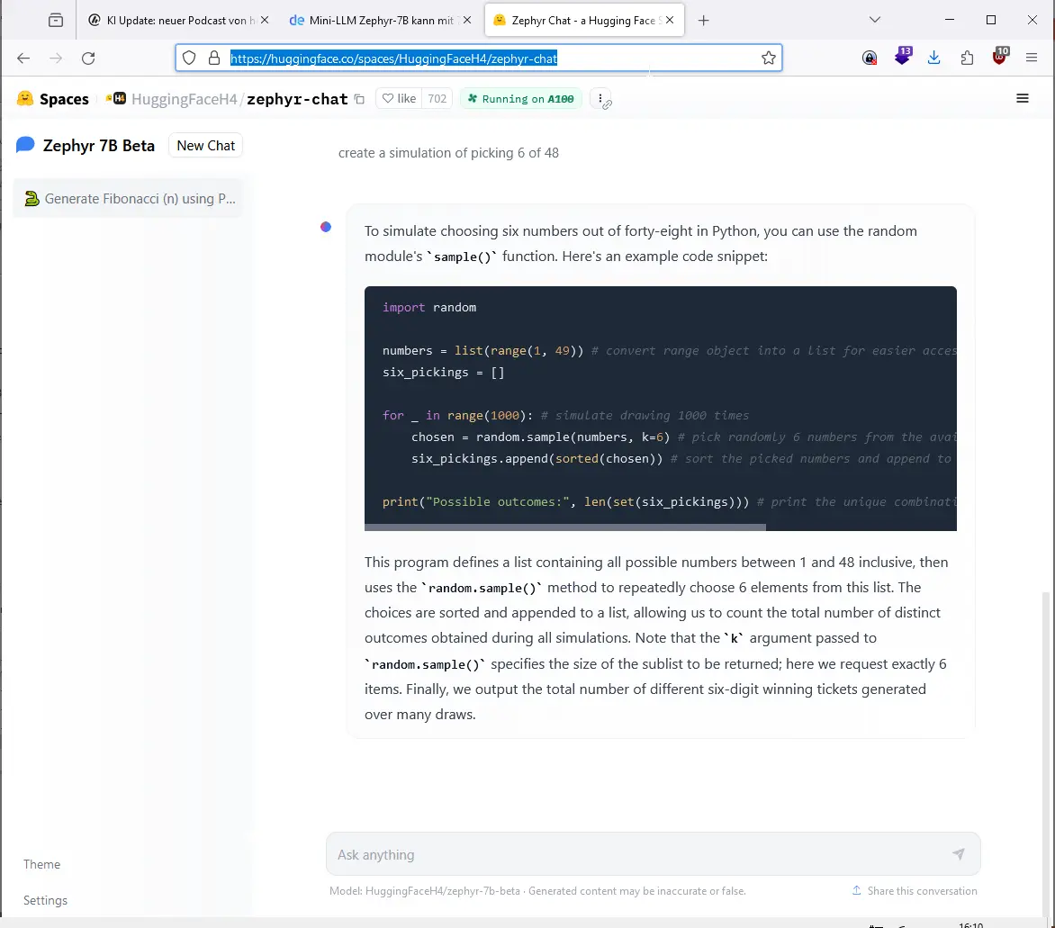Screen dimensions: 1055x928
Task: Click the 'import random' code line
Action: click(429, 307)
